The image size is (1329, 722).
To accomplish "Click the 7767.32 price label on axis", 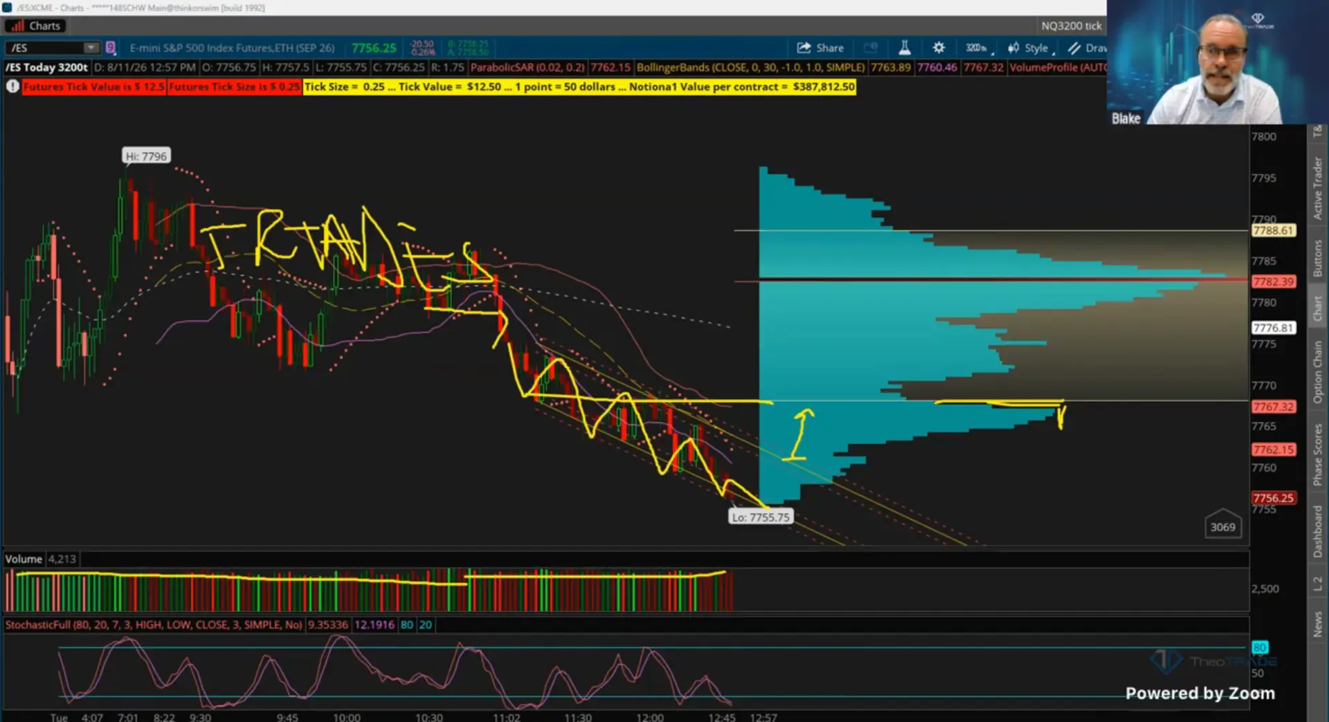I will click(x=1273, y=407).
